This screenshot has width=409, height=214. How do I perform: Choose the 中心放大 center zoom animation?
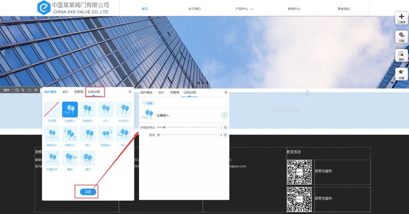(124, 109)
